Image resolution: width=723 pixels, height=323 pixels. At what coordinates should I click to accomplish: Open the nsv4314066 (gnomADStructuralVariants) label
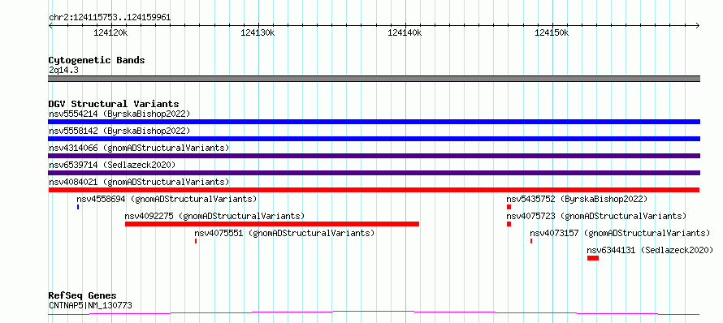[139, 148]
